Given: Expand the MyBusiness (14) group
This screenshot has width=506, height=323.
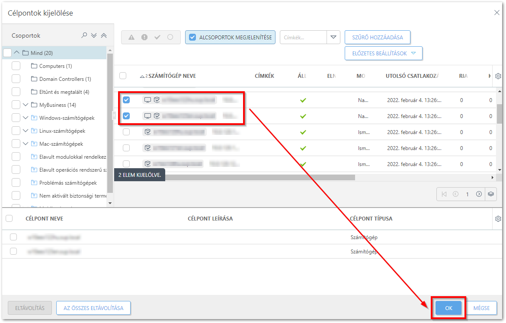Looking at the screenshot, I should pyautogui.click(x=26, y=105).
